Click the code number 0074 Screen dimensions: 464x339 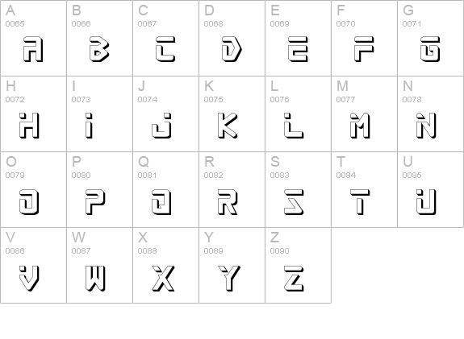coord(148,100)
